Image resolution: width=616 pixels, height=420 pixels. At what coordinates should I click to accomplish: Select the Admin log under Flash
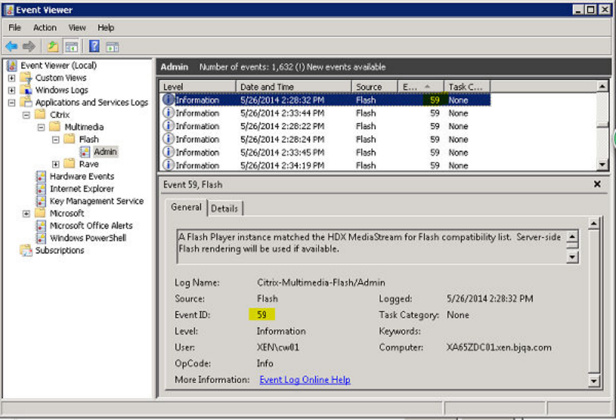point(105,152)
